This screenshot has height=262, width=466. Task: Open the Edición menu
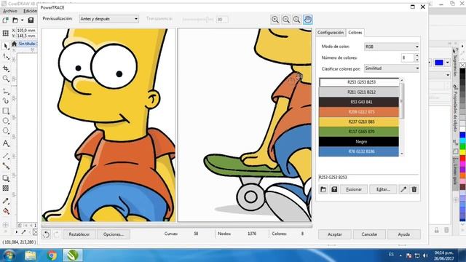30,11
